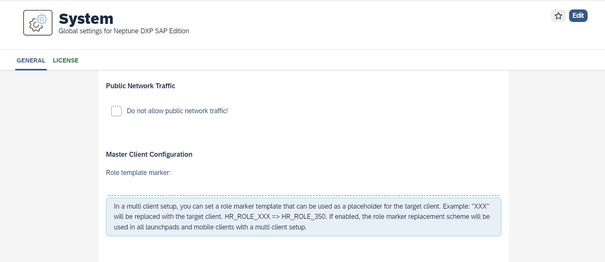
Task: Toggle the public network traffic checkbox
Action: (x=116, y=111)
